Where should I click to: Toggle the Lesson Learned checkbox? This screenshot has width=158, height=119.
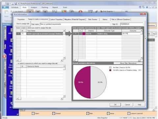(129, 113)
